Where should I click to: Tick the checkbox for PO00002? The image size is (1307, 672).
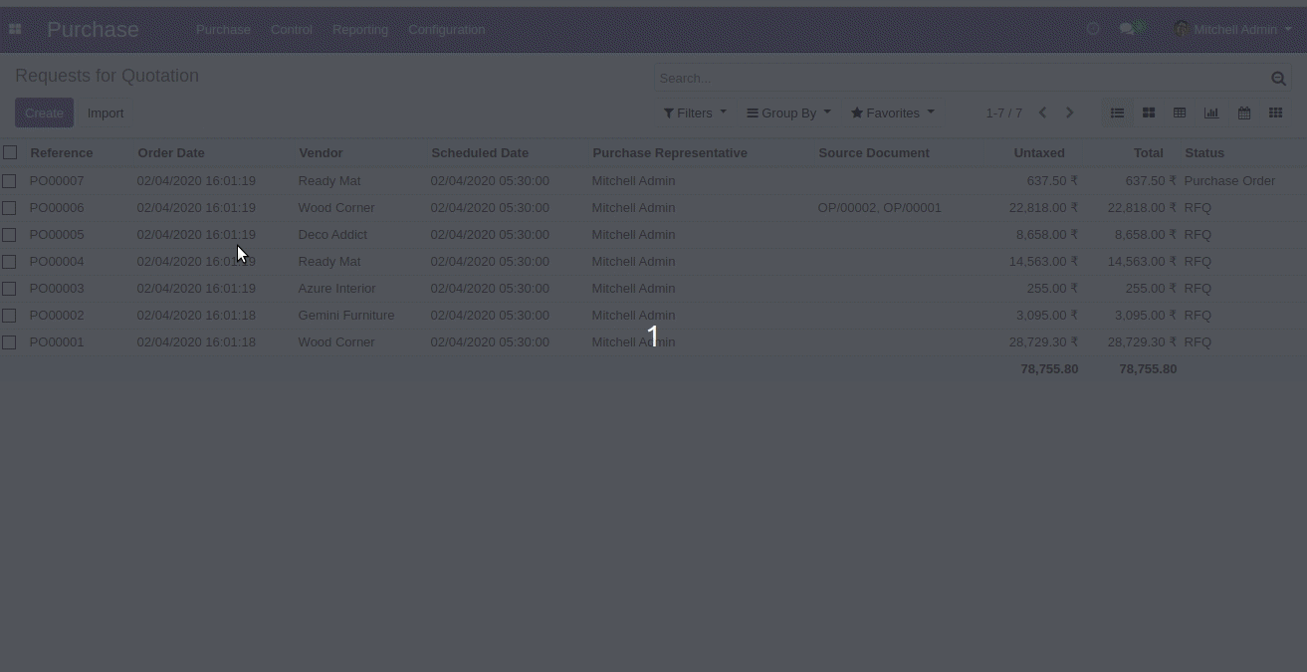tap(9, 316)
